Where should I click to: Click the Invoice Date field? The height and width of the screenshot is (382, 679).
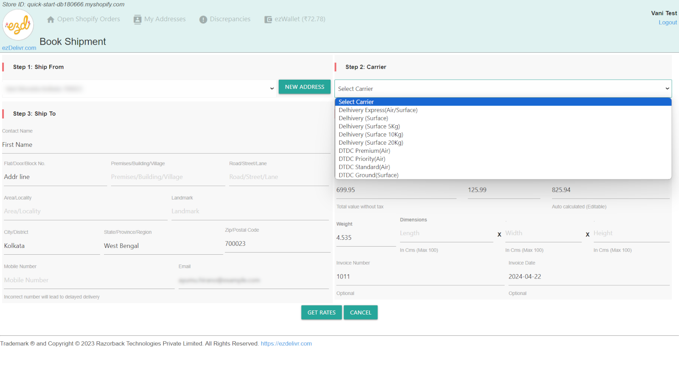(589, 277)
